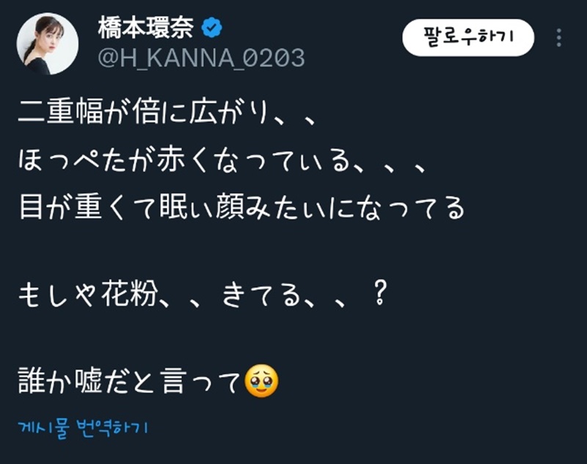Click the word 嘘 in the last line
The width and height of the screenshot is (587, 464).
point(89,381)
